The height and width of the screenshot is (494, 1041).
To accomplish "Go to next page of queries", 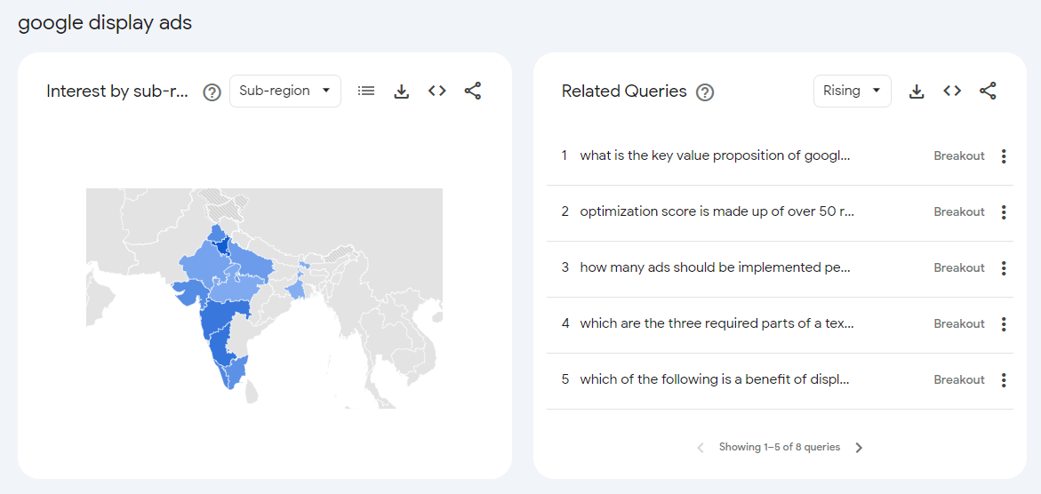I will (859, 448).
